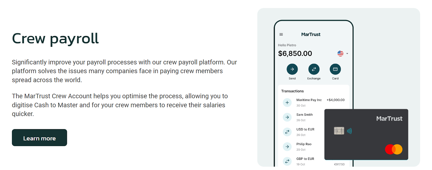Click the contactless symbol on the card
The image size is (432, 170).
pyautogui.click(x=349, y=131)
